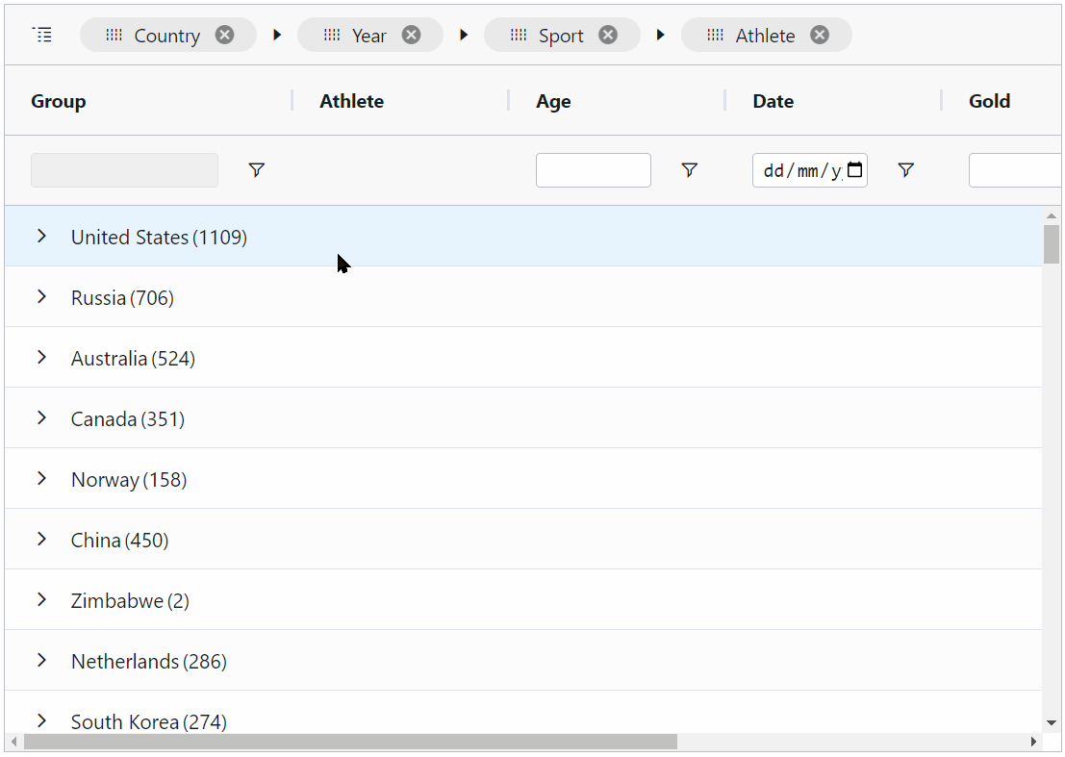Screen dimensions: 1065x757
Task: Open the filter menu for the Age column
Action: (x=689, y=169)
